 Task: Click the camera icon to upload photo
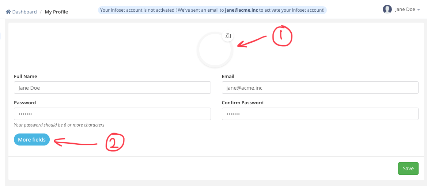(x=228, y=36)
